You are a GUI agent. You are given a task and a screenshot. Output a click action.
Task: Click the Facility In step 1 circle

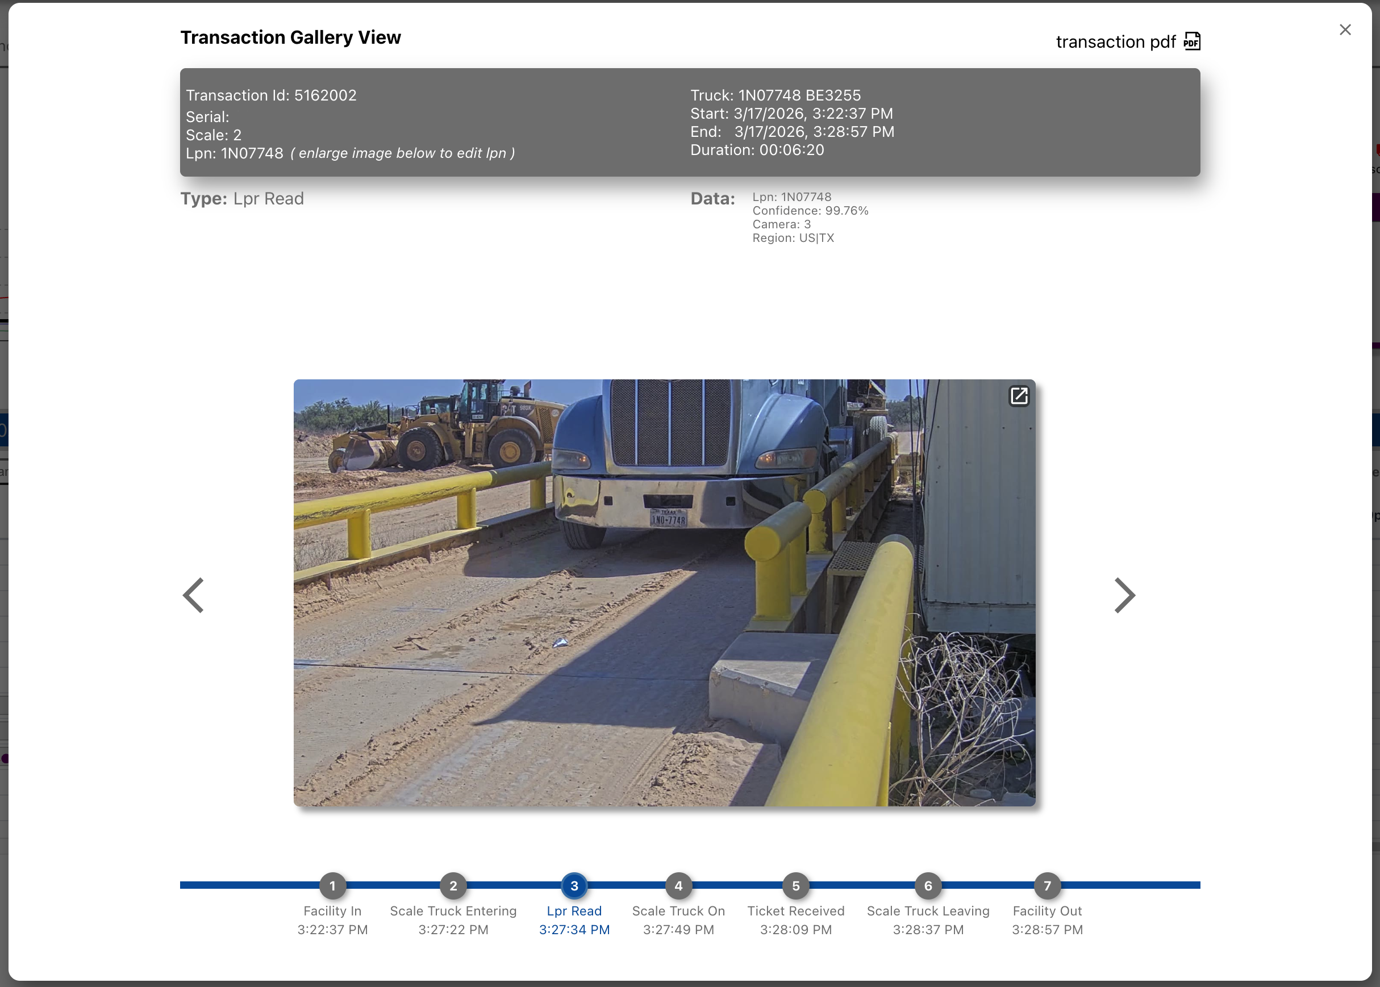pyautogui.click(x=332, y=886)
